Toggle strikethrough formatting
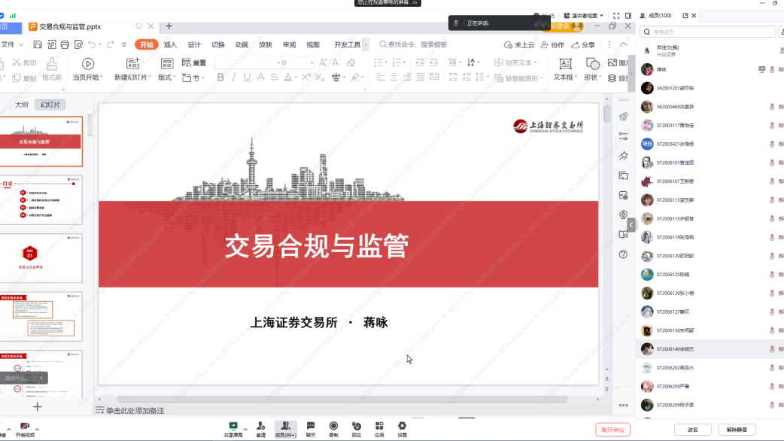This screenshot has height=441, width=784. tap(260, 77)
